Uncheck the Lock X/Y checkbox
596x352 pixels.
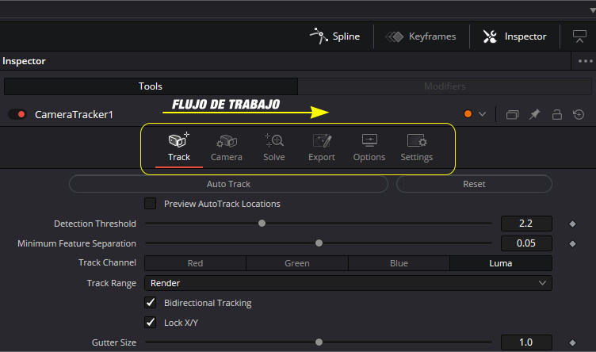(x=150, y=323)
